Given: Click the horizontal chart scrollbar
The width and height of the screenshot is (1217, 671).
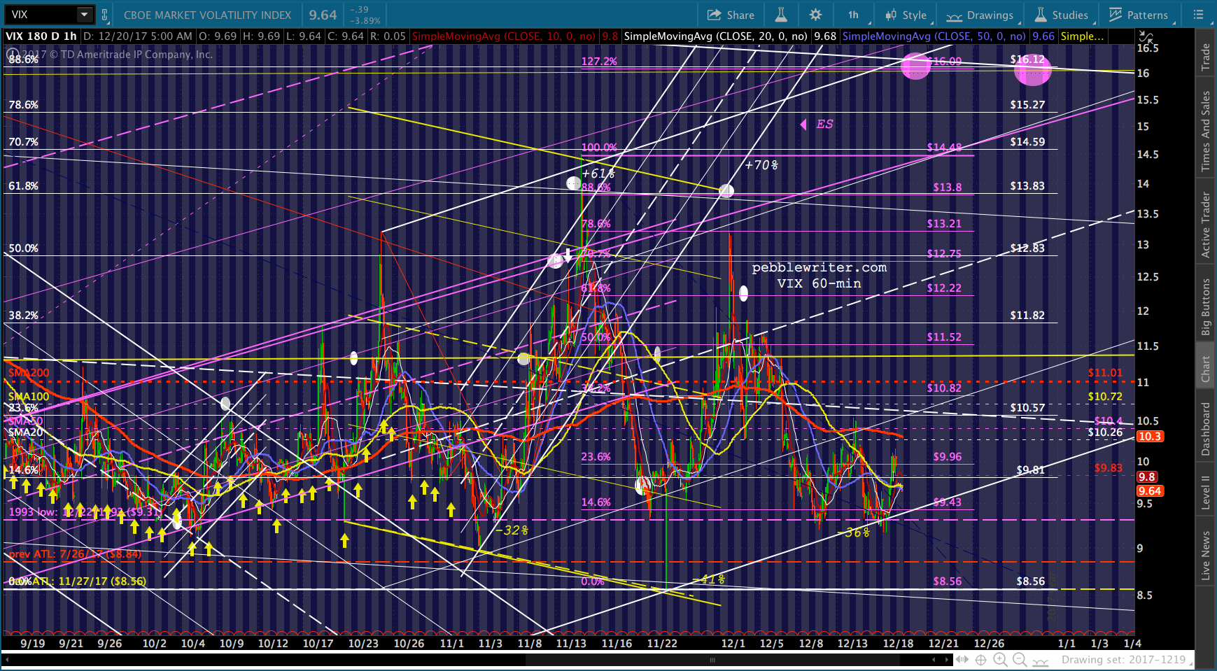Looking at the screenshot, I should (x=712, y=660).
